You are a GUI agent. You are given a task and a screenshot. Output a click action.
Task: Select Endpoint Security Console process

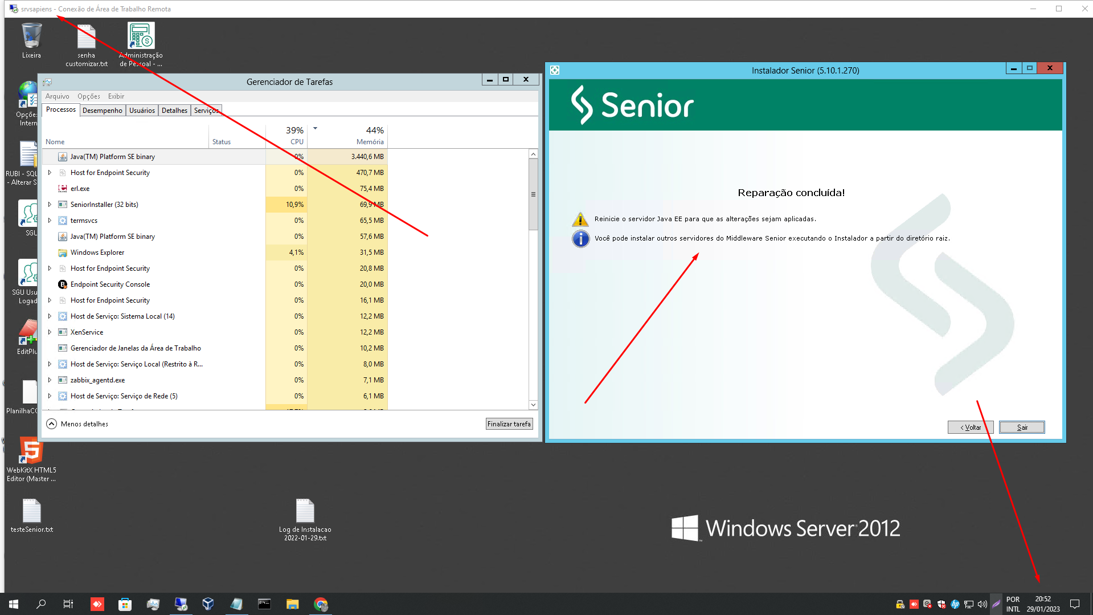(215, 284)
